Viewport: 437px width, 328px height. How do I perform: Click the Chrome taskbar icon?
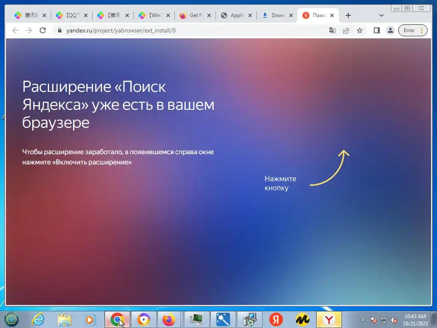point(117,319)
